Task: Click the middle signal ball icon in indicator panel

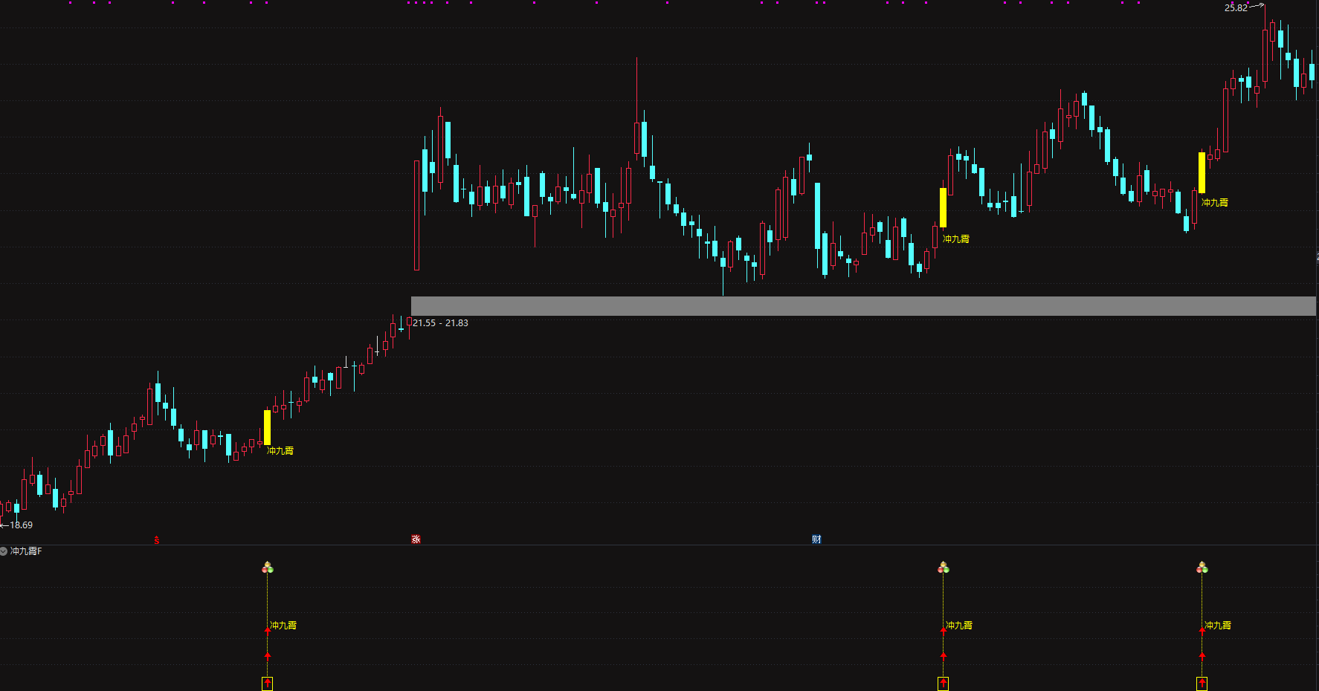Action: pyautogui.click(x=944, y=568)
